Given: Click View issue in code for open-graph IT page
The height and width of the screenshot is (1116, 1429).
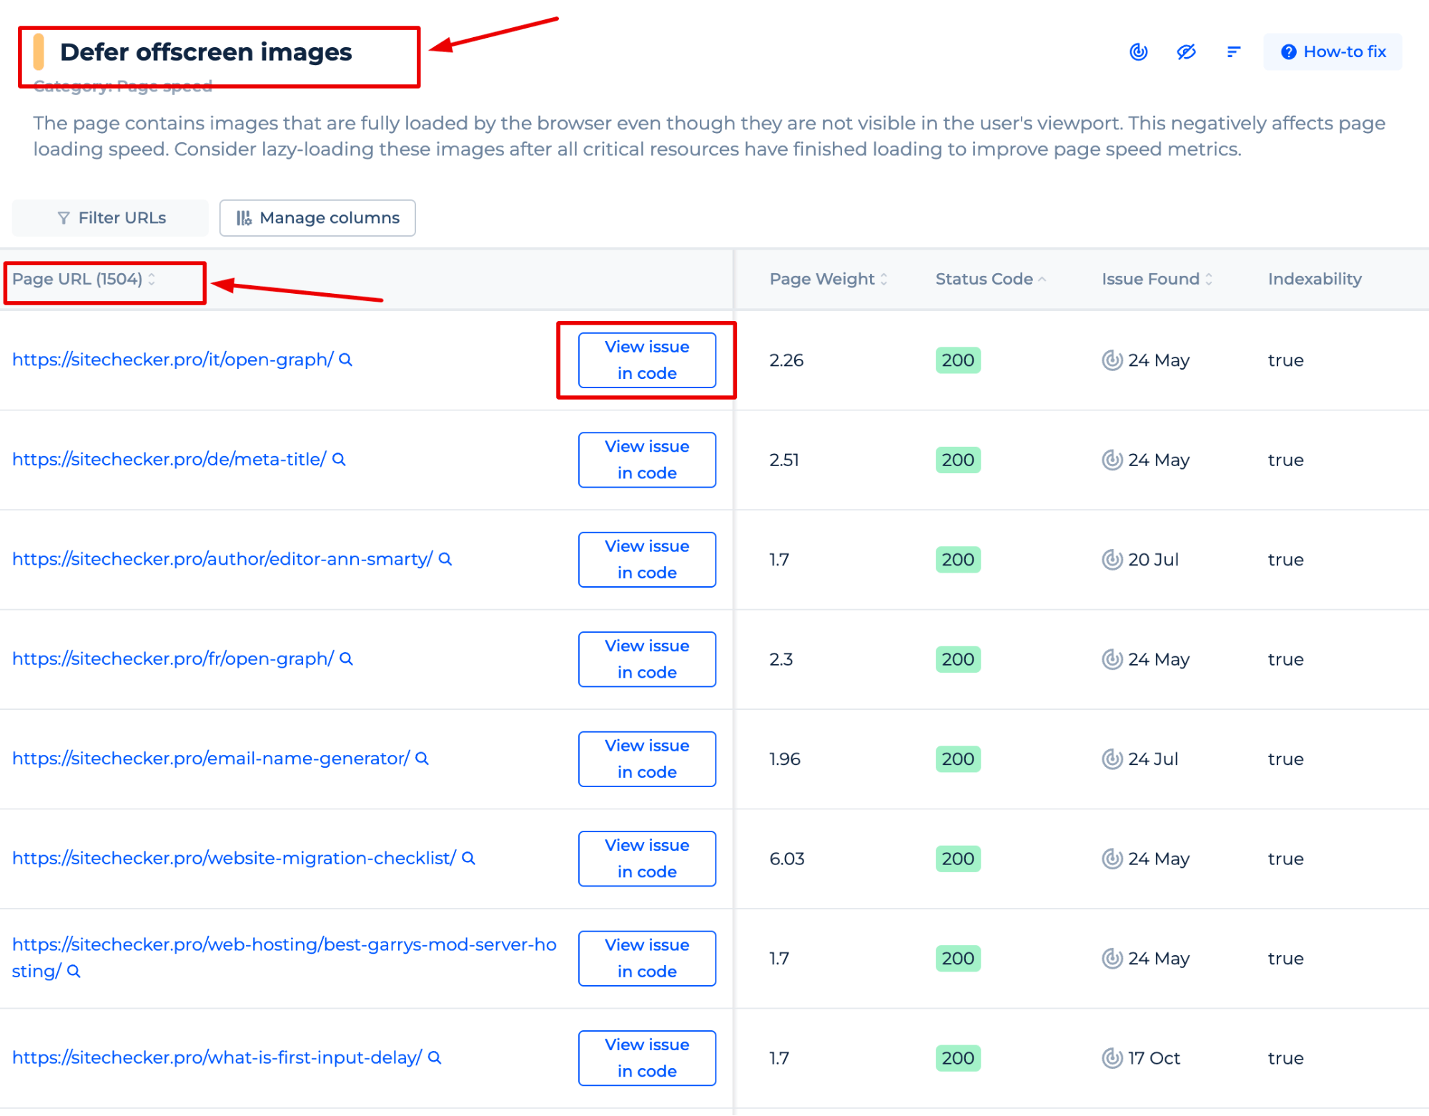Looking at the screenshot, I should click(x=646, y=360).
